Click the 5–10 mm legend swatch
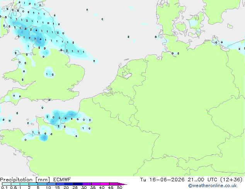 42,184
